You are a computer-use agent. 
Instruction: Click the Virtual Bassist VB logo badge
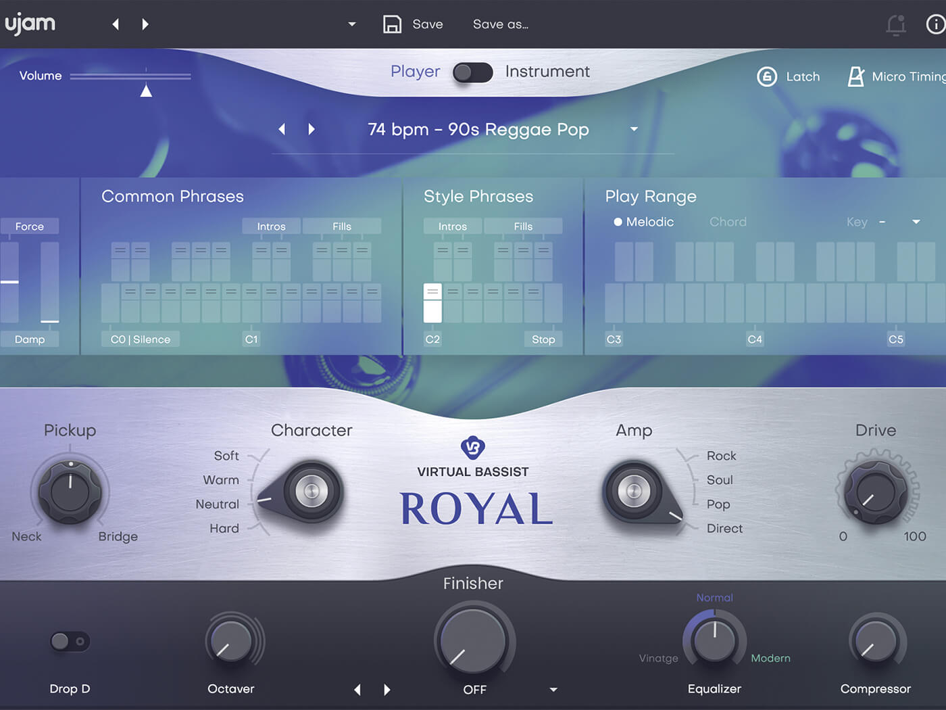pos(473,447)
